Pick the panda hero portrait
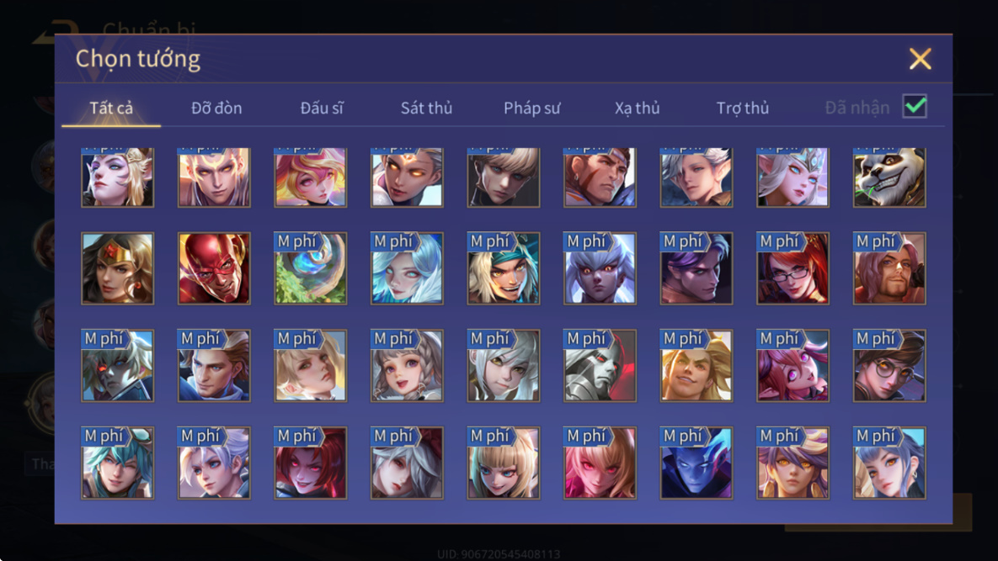 coord(889,177)
